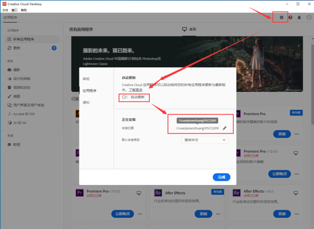Viewport: 314px width, 229px height.
Task: Open the more options dots beside Premiere Pro 更新
Action: tap(297, 134)
